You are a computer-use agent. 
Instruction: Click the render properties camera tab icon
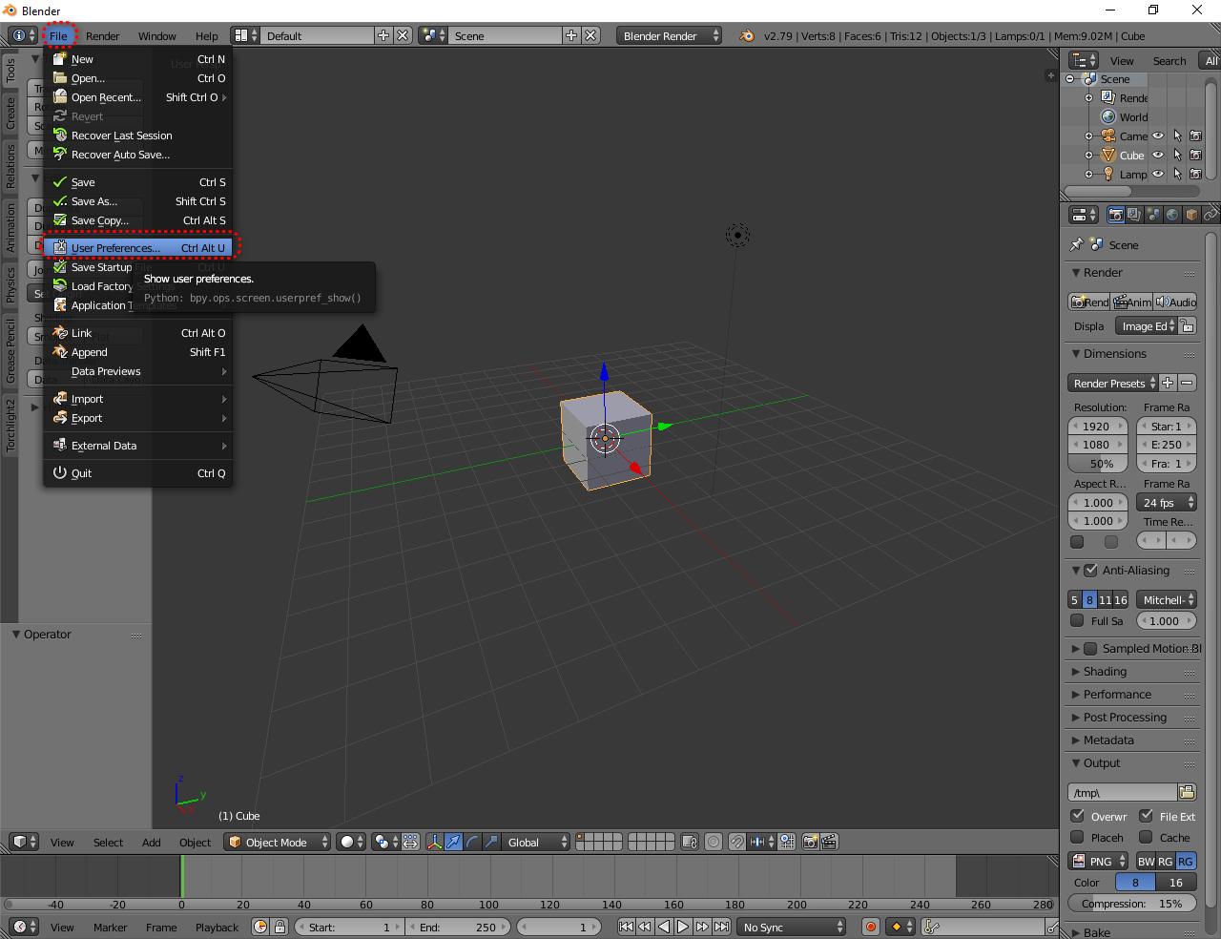click(1115, 215)
